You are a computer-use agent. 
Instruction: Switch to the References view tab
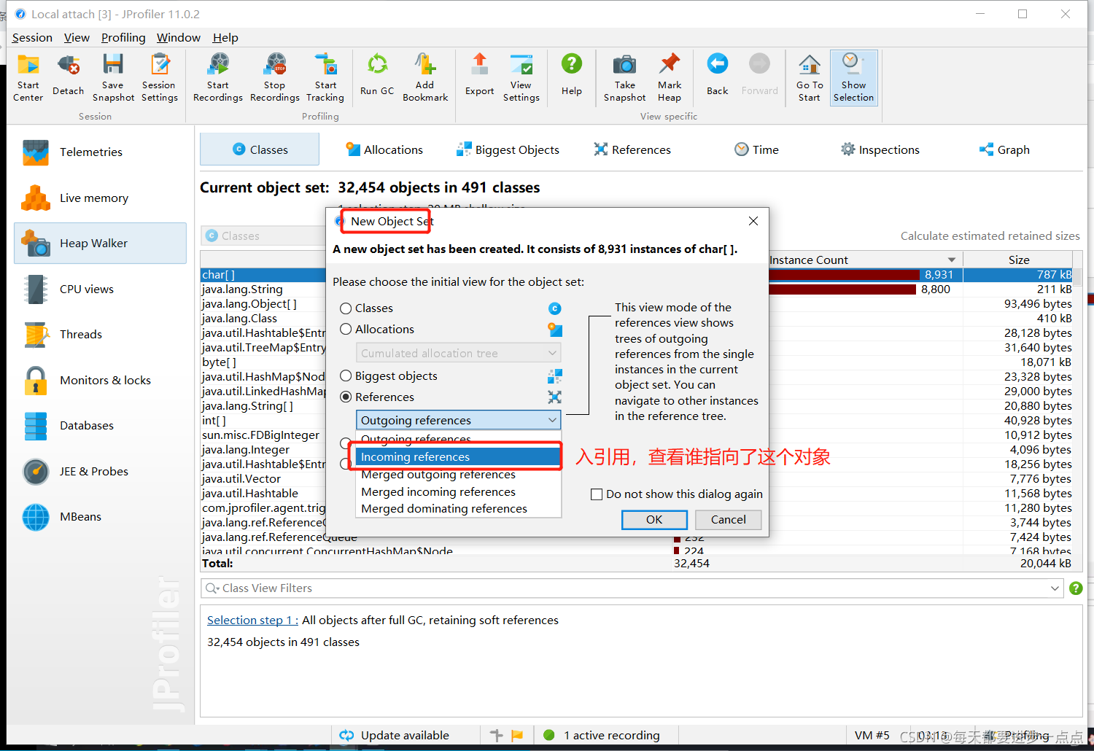[632, 149]
